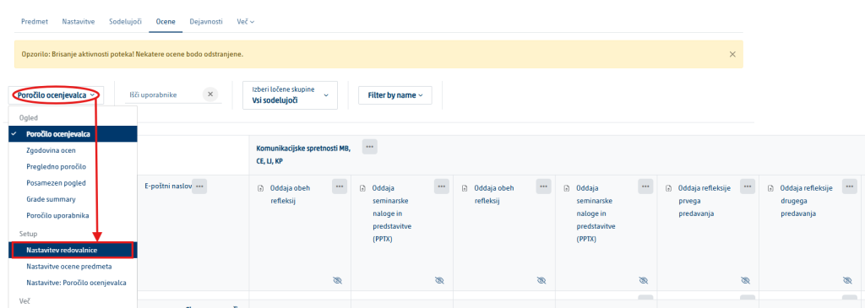
Task: Open options for Oddaja refleksije drugega predavanja
Action: pyautogui.click(x=850, y=186)
